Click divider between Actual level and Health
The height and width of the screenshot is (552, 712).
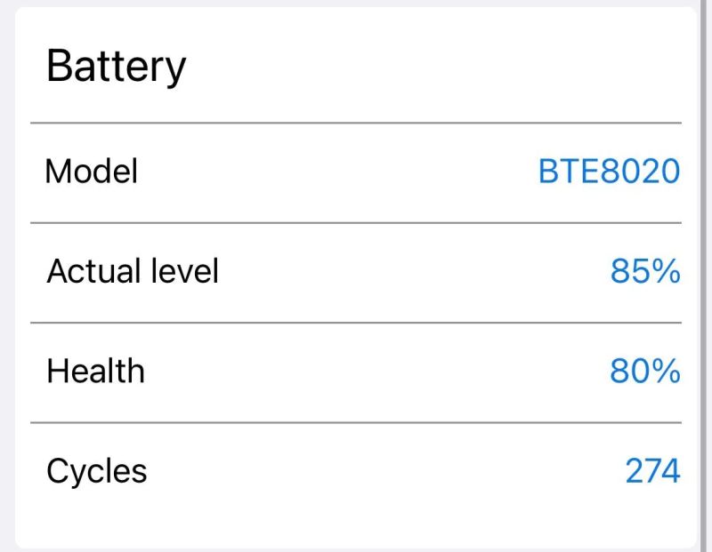point(356,323)
